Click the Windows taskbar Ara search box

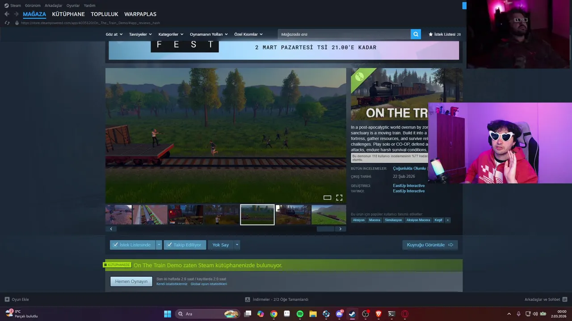pos(208,314)
